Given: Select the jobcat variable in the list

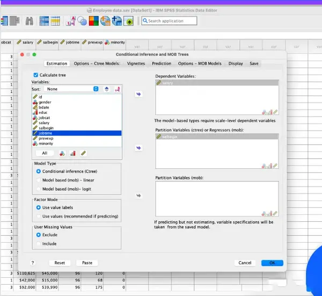Looking at the screenshot, I should tap(77, 118).
